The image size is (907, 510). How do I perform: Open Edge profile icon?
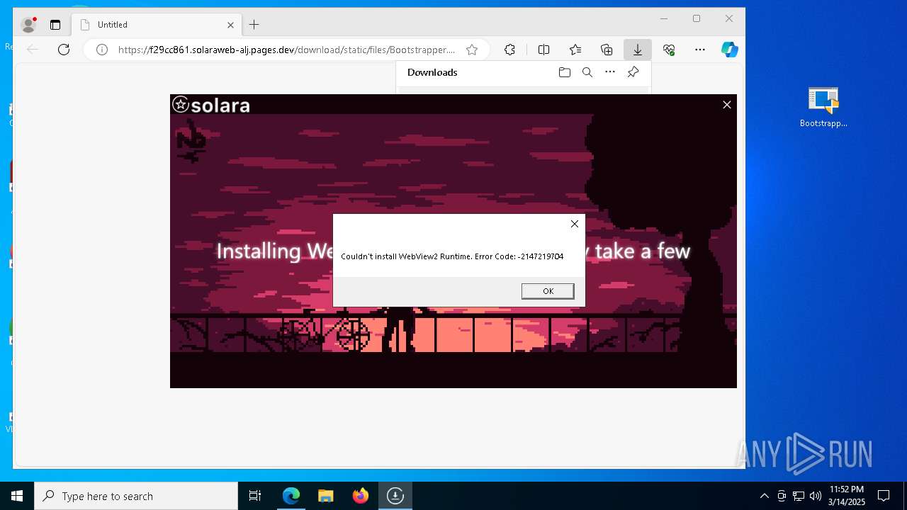pyautogui.click(x=29, y=25)
